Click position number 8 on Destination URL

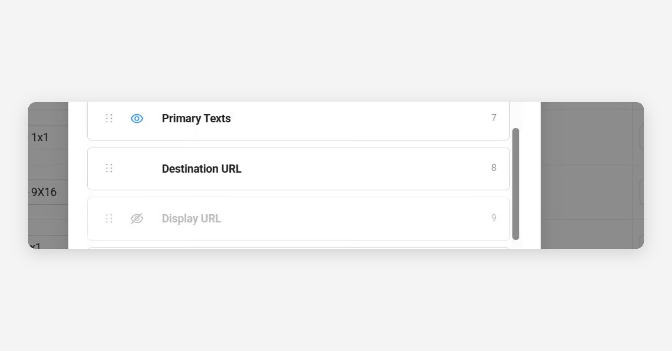494,167
